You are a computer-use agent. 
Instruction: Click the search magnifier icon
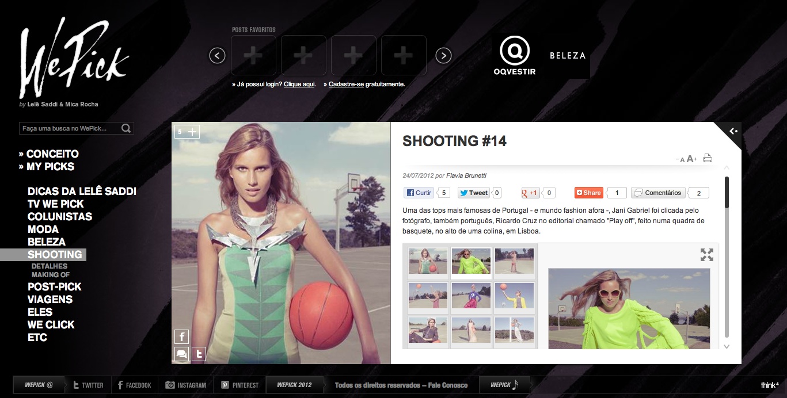pos(126,128)
